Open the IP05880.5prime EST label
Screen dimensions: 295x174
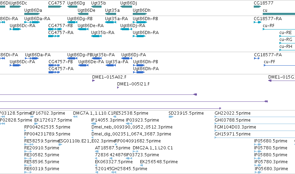coord(271,155)
